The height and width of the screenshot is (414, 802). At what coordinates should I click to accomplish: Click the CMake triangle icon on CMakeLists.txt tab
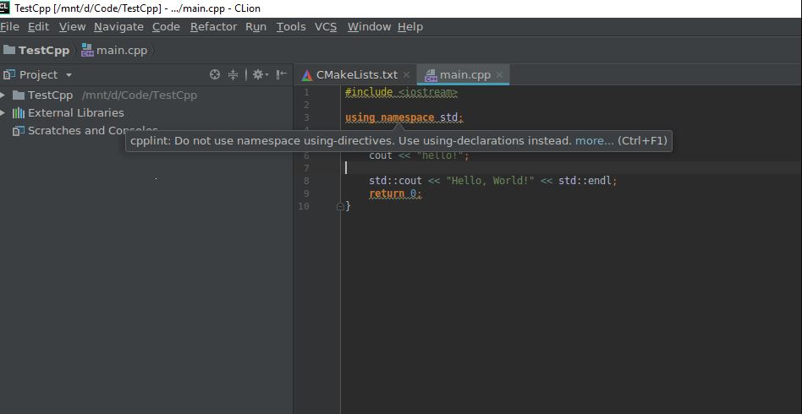tap(307, 75)
